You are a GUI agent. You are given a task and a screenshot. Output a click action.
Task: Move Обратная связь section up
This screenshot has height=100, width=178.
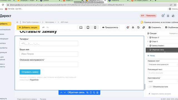click(61, 92)
